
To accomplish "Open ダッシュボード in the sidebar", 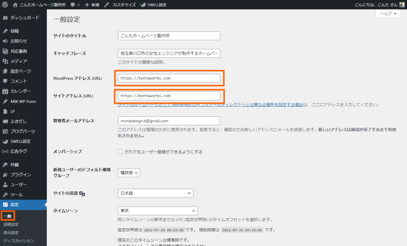I will pos(25,18).
